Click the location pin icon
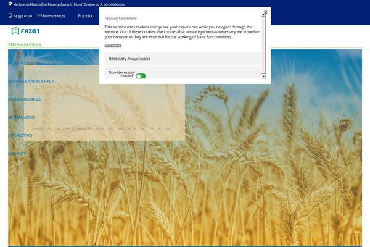Image resolution: width=370 pixels, height=247 pixels. point(10,4)
